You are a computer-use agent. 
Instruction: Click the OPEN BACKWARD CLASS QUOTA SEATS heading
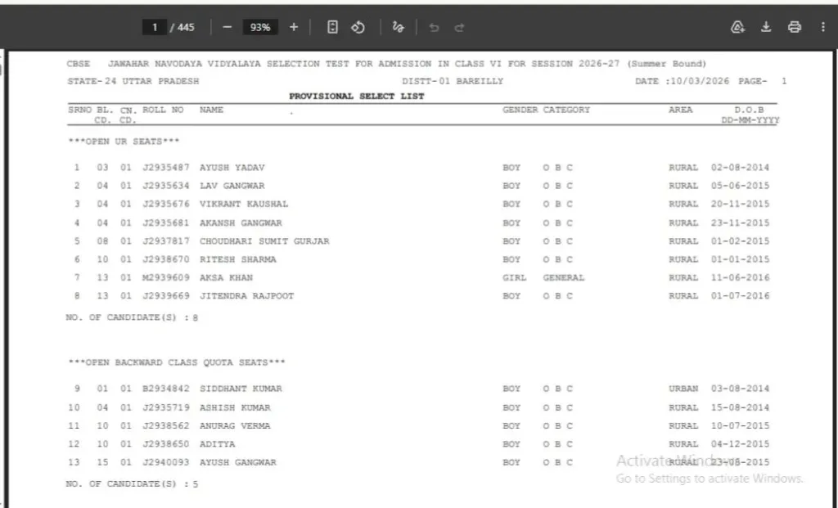[177, 362]
